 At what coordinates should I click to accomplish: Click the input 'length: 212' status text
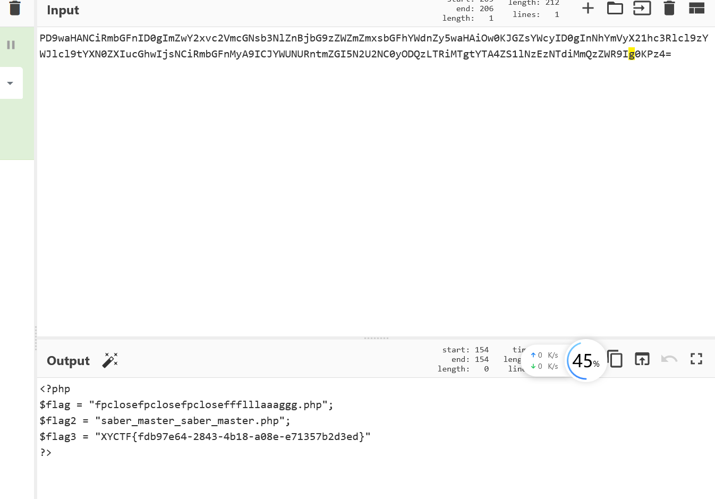pos(534,3)
